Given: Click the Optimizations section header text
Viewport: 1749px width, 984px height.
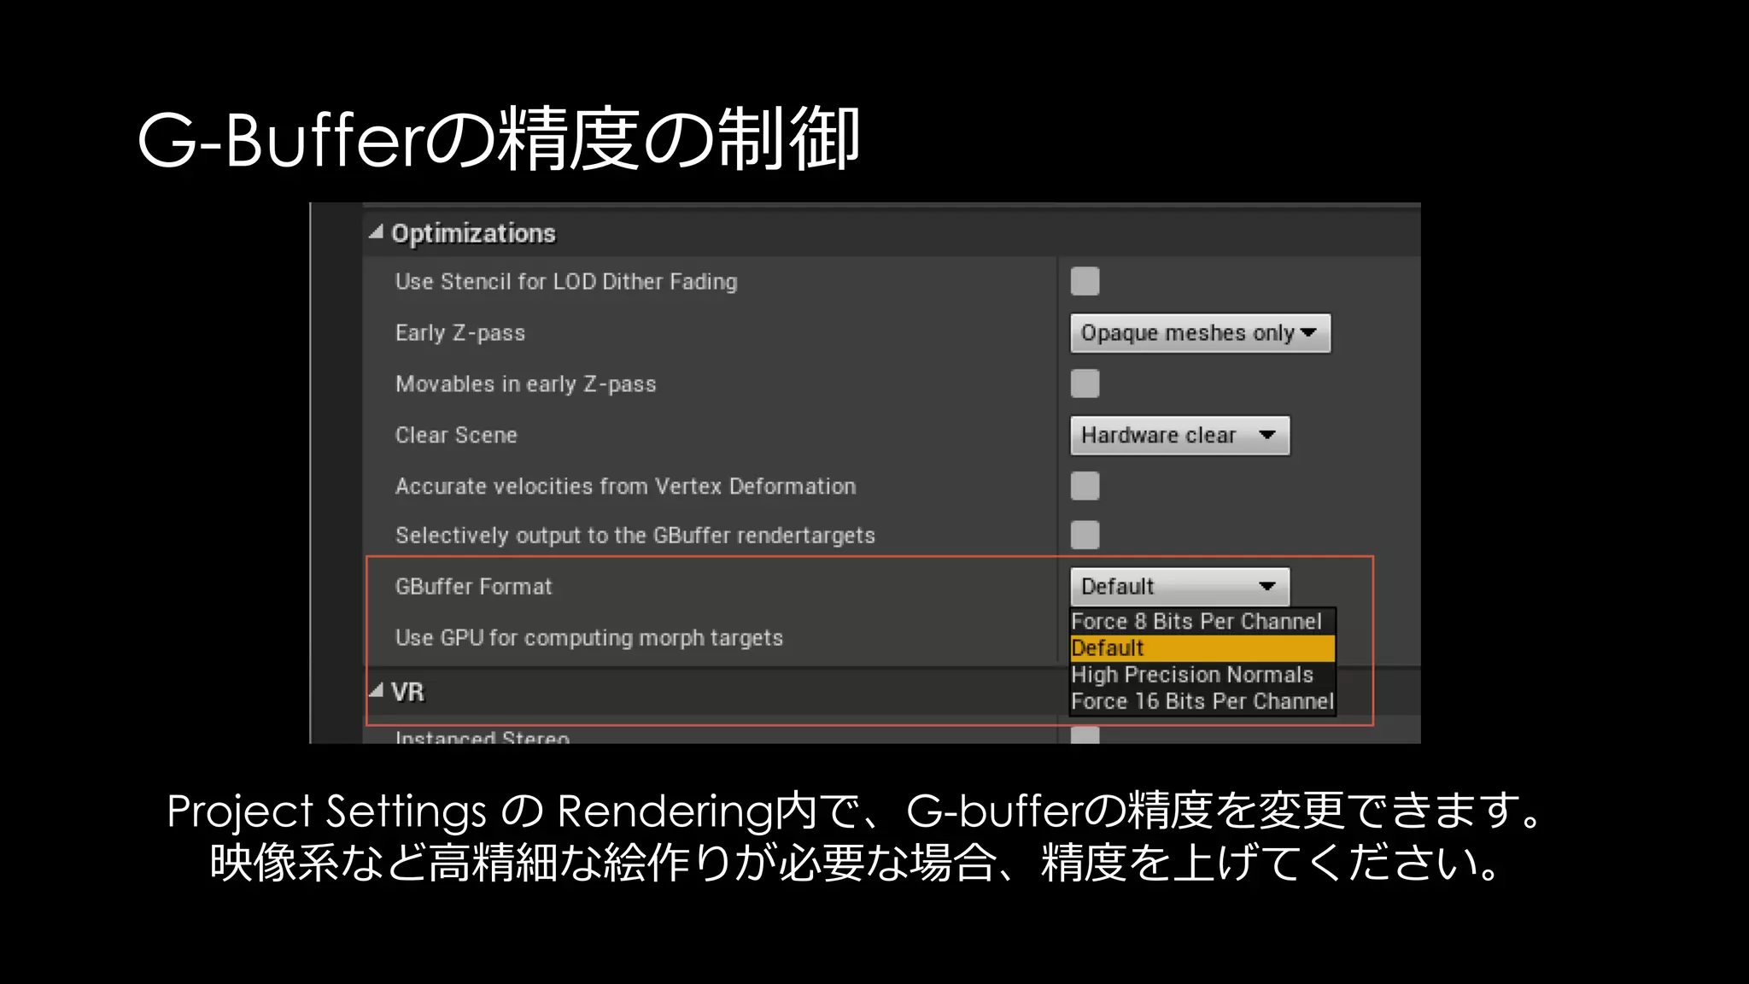Looking at the screenshot, I should [x=473, y=233].
